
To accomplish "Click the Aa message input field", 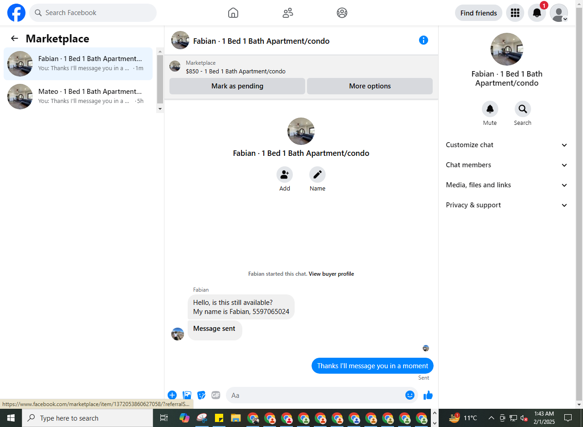I will click(x=316, y=395).
